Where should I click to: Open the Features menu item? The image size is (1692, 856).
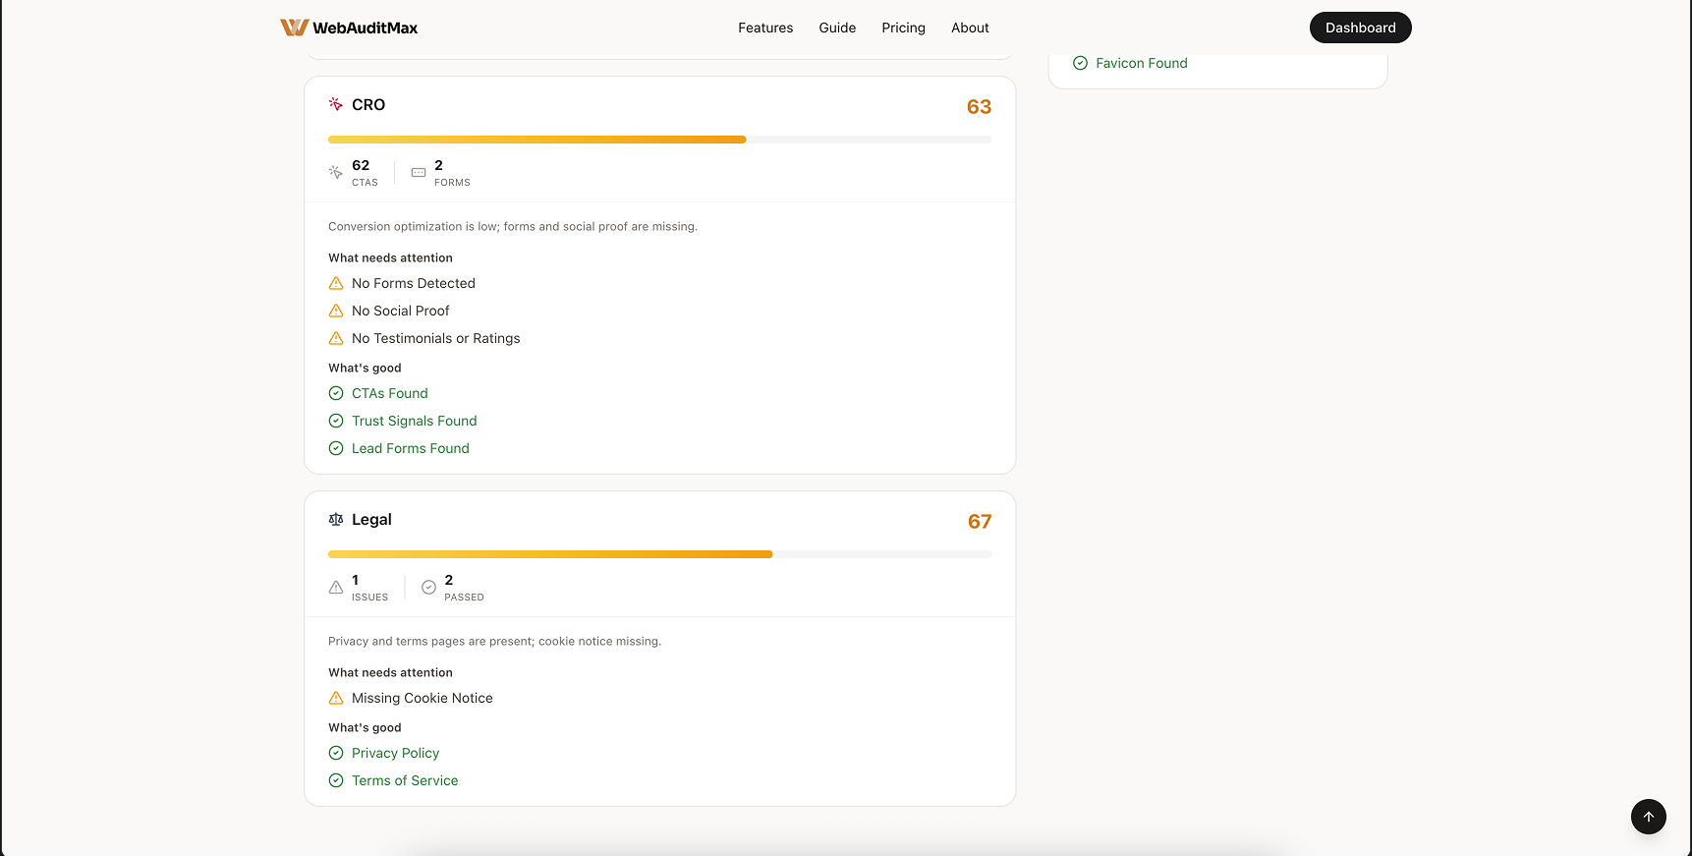point(765,28)
